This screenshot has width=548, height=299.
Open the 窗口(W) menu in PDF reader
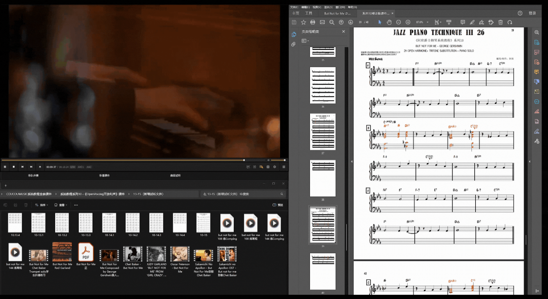coord(340,7)
